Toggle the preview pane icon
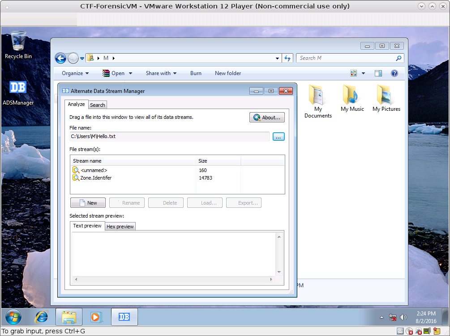Image resolution: width=450 pixels, height=336 pixels. pyautogui.click(x=378, y=73)
